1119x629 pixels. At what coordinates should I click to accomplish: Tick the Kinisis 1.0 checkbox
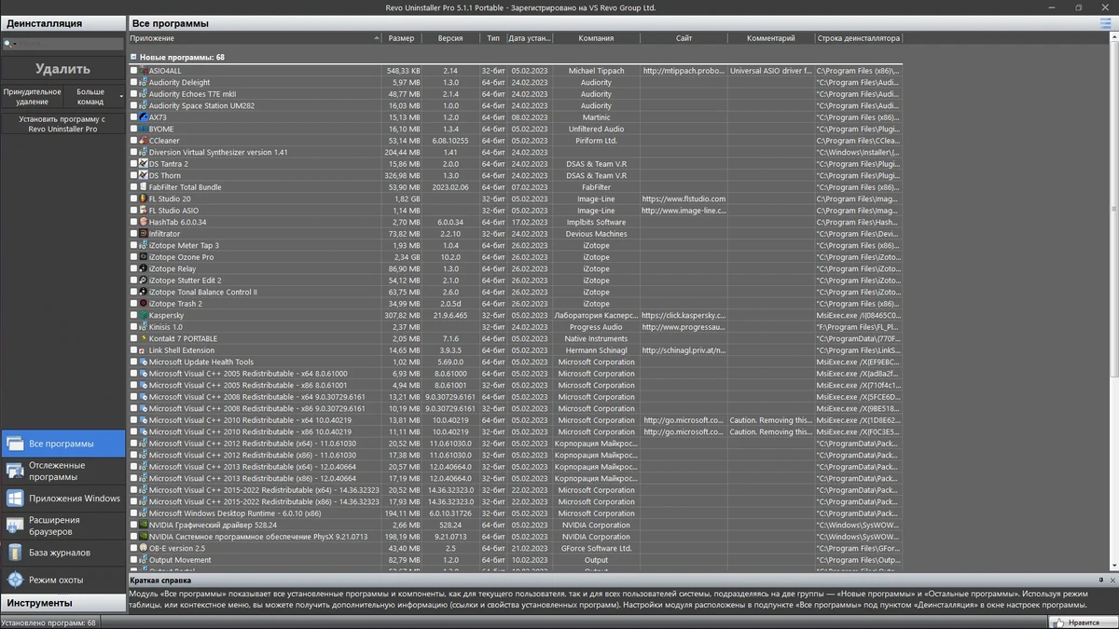click(133, 327)
